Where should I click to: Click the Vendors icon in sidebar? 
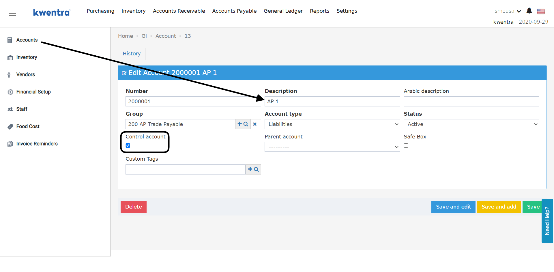click(x=9, y=75)
